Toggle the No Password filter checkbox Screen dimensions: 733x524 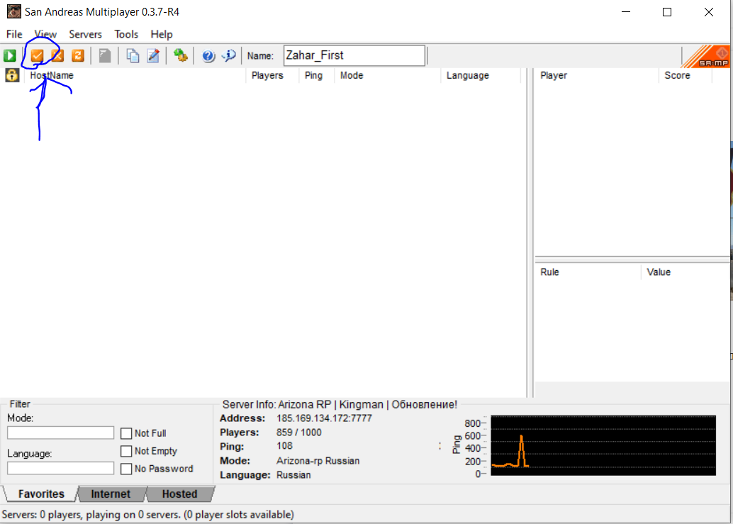(x=126, y=469)
